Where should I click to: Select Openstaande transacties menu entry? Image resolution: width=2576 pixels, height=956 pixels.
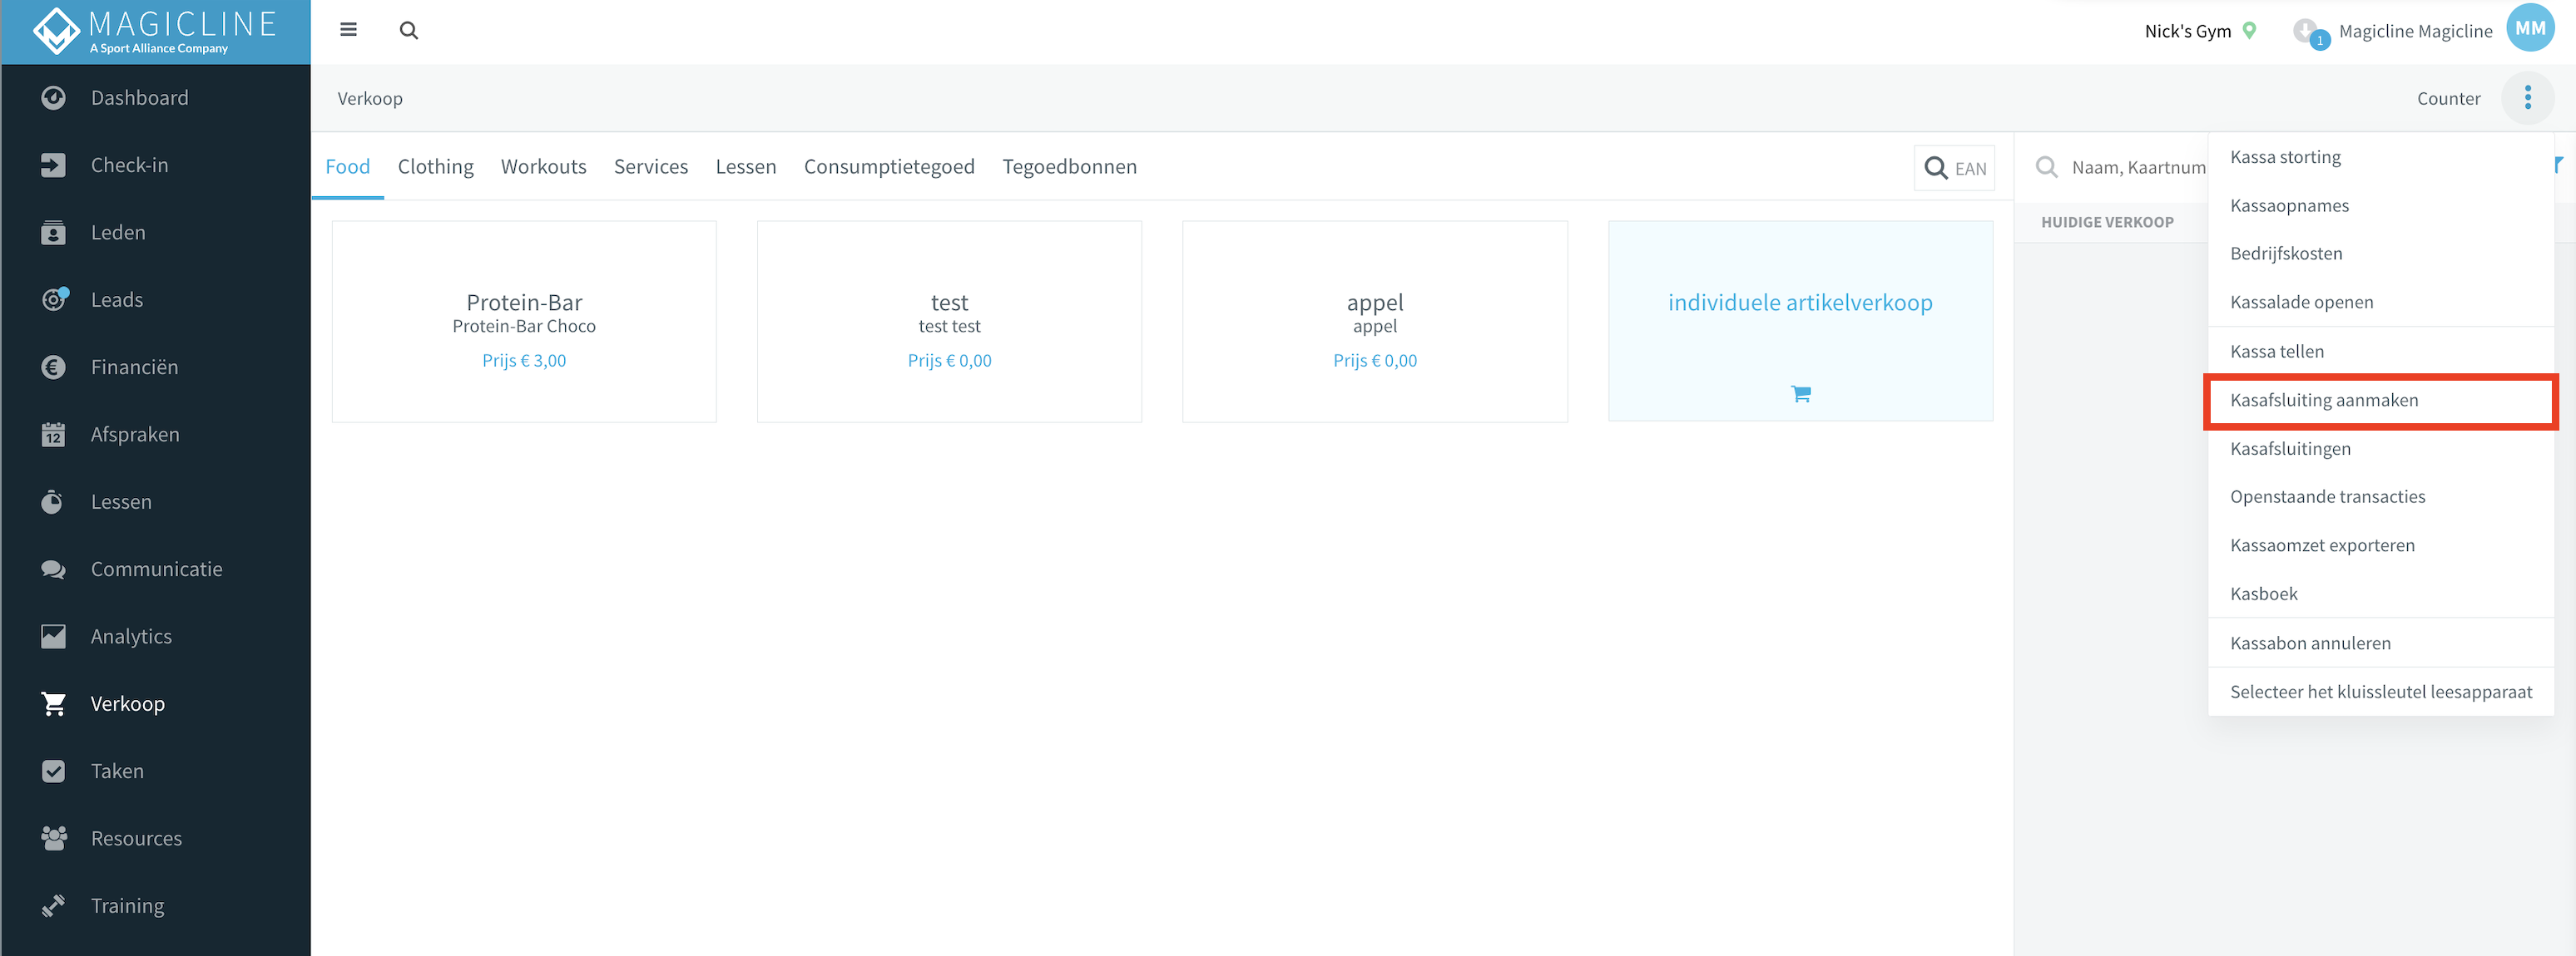pos(2380,497)
